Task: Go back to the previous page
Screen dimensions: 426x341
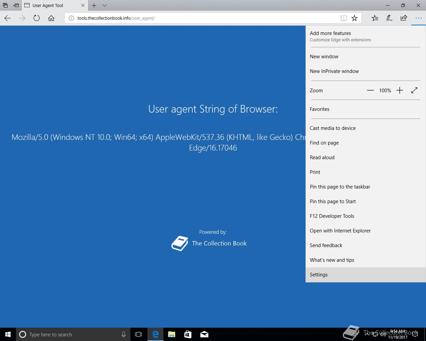Action: [x=7, y=18]
